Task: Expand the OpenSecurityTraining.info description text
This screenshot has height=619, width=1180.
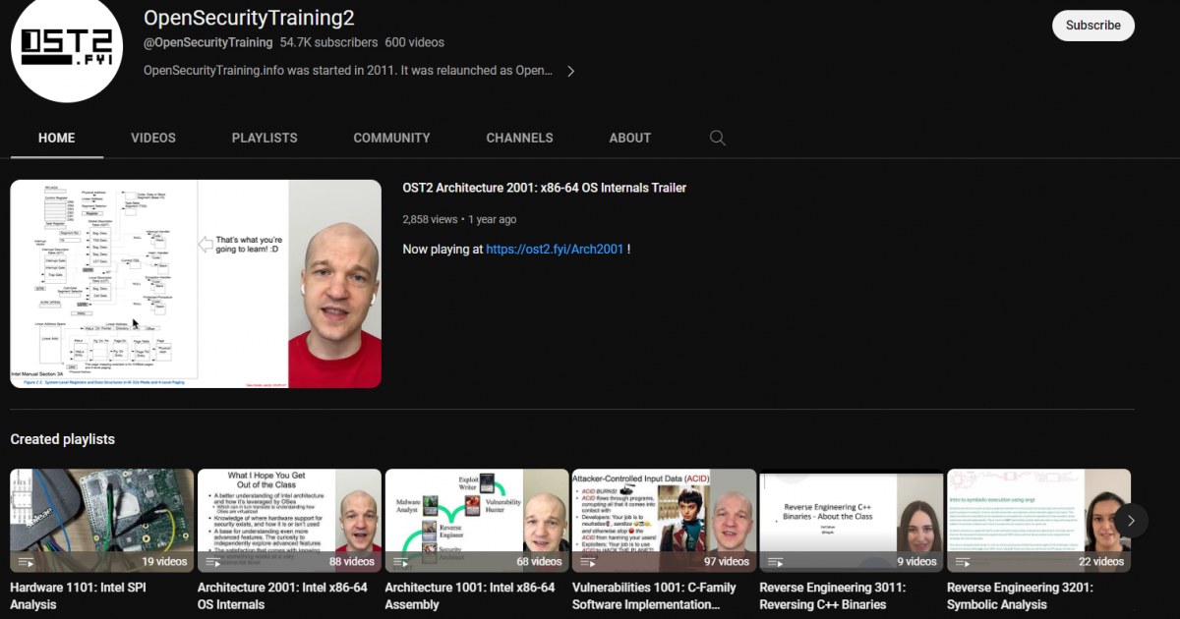Action: pyautogui.click(x=348, y=71)
